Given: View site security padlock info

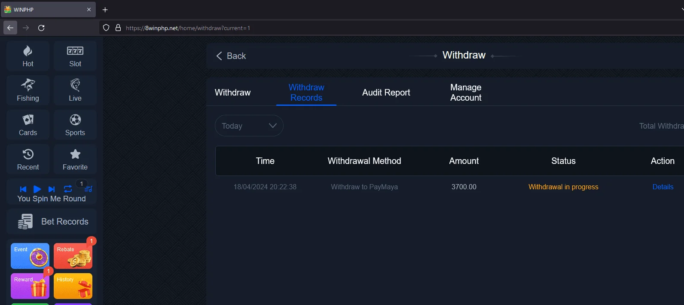Looking at the screenshot, I should point(118,28).
